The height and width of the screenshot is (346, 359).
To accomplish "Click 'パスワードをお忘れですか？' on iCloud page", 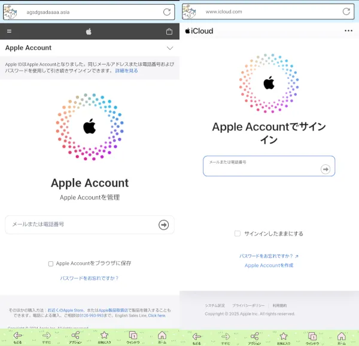I will 269,256.
